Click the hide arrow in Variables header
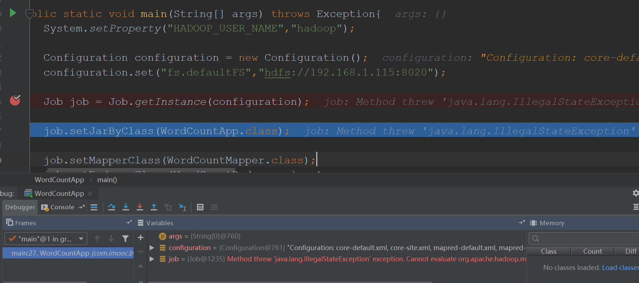The width and height of the screenshot is (639, 283). click(521, 222)
